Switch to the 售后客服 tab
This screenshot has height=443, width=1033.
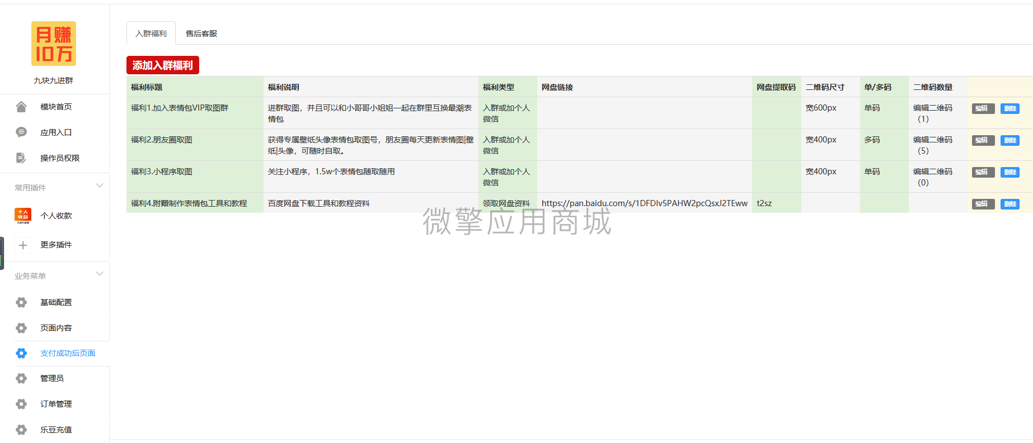click(x=201, y=34)
